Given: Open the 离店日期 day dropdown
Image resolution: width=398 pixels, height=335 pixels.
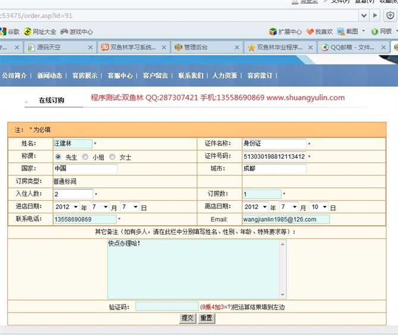Looking at the screenshot, I should click(x=319, y=207).
